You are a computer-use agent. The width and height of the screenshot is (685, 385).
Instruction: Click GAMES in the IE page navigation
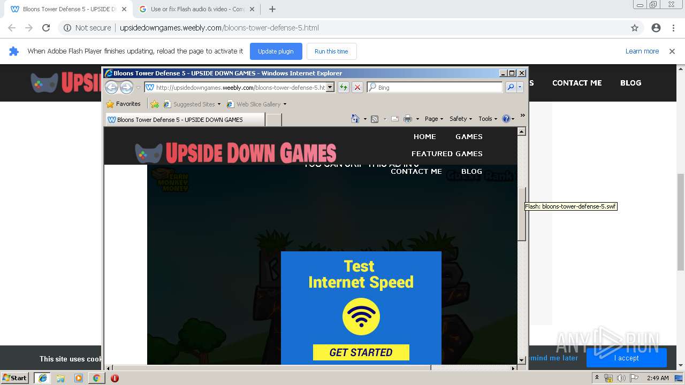click(469, 136)
